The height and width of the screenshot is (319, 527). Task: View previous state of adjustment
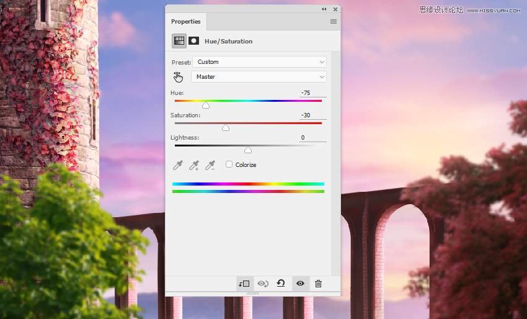263,284
